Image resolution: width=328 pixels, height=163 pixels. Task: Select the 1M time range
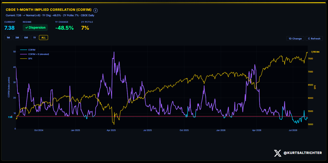tap(8, 38)
